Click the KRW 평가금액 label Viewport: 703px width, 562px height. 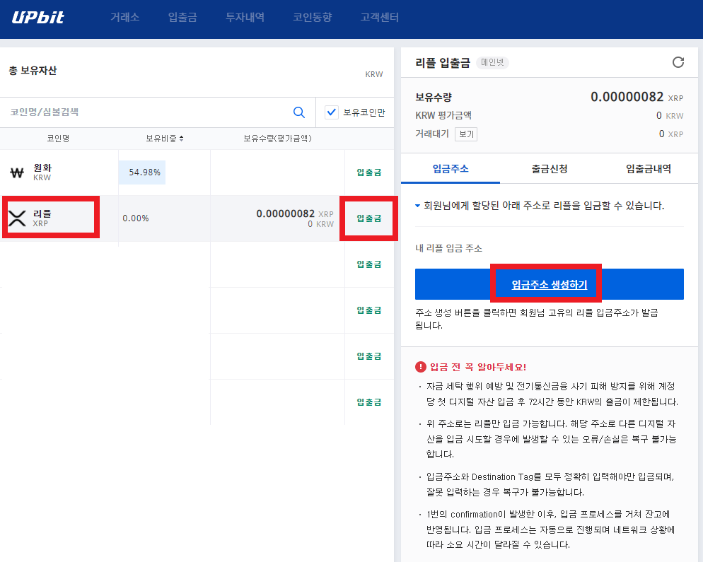[x=443, y=115]
